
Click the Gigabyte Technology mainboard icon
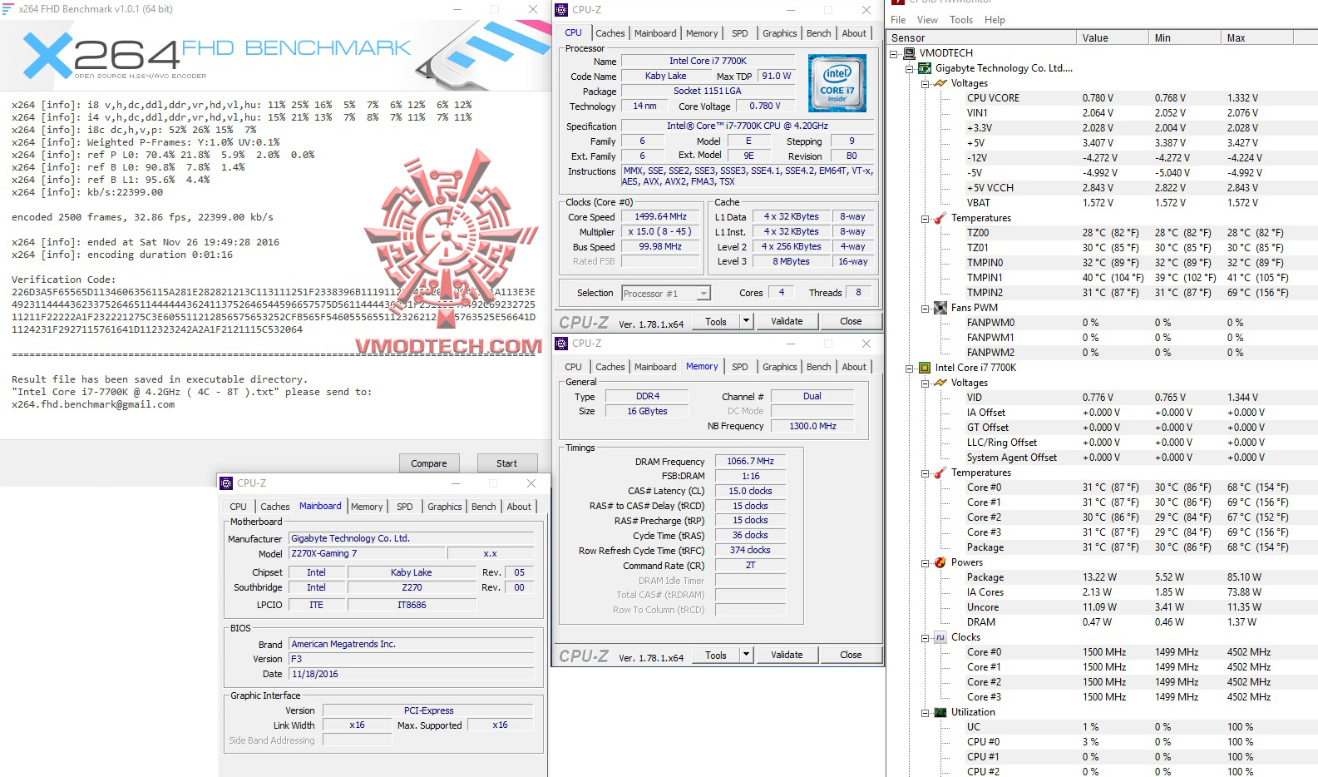click(x=925, y=68)
